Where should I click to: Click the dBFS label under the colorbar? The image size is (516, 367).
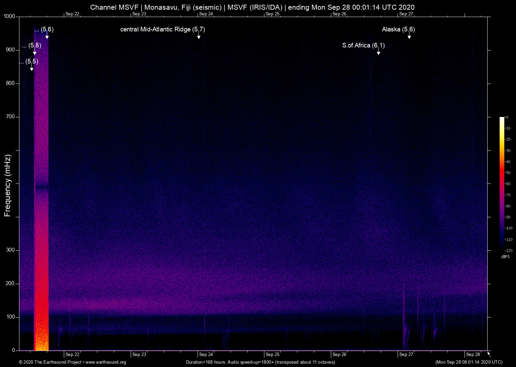(505, 257)
